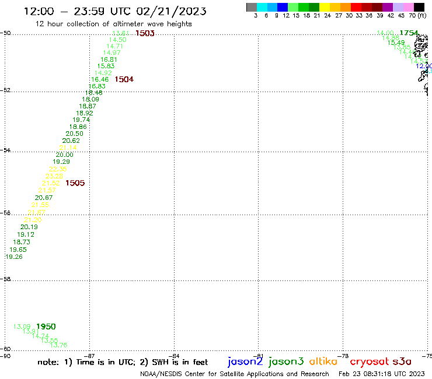Image resolution: width=432 pixels, height=379 pixels.
Task: Click the 18.86 wave height value
Action: [78, 127]
